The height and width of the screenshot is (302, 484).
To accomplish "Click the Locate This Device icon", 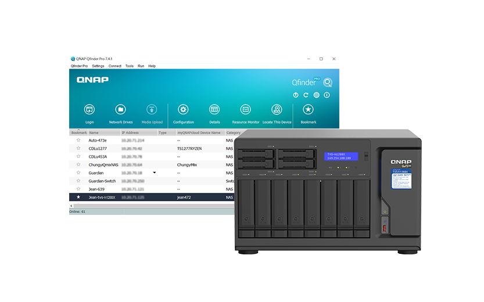I will click(277, 110).
